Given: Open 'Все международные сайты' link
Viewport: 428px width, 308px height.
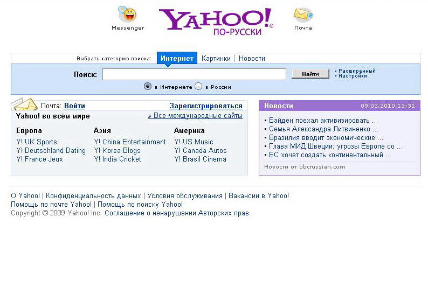Looking at the screenshot, I should tap(195, 116).
